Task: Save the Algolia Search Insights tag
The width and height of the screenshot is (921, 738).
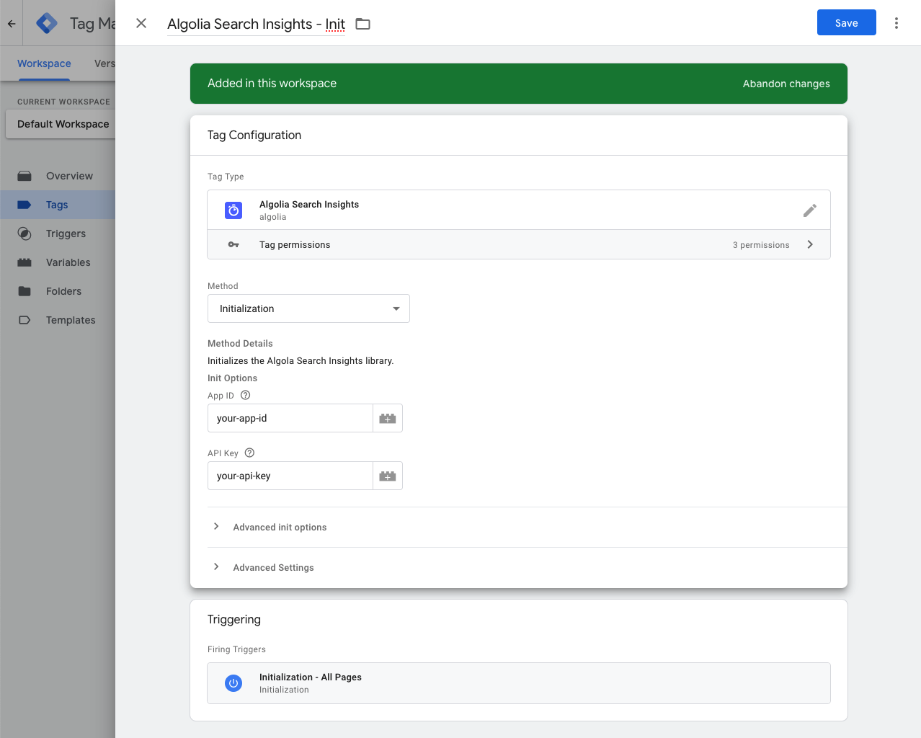Action: tap(846, 22)
